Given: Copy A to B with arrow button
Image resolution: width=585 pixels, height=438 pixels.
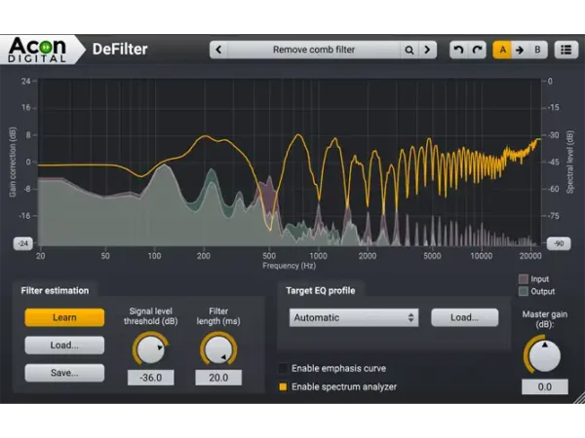Looking at the screenshot, I should tap(520, 50).
